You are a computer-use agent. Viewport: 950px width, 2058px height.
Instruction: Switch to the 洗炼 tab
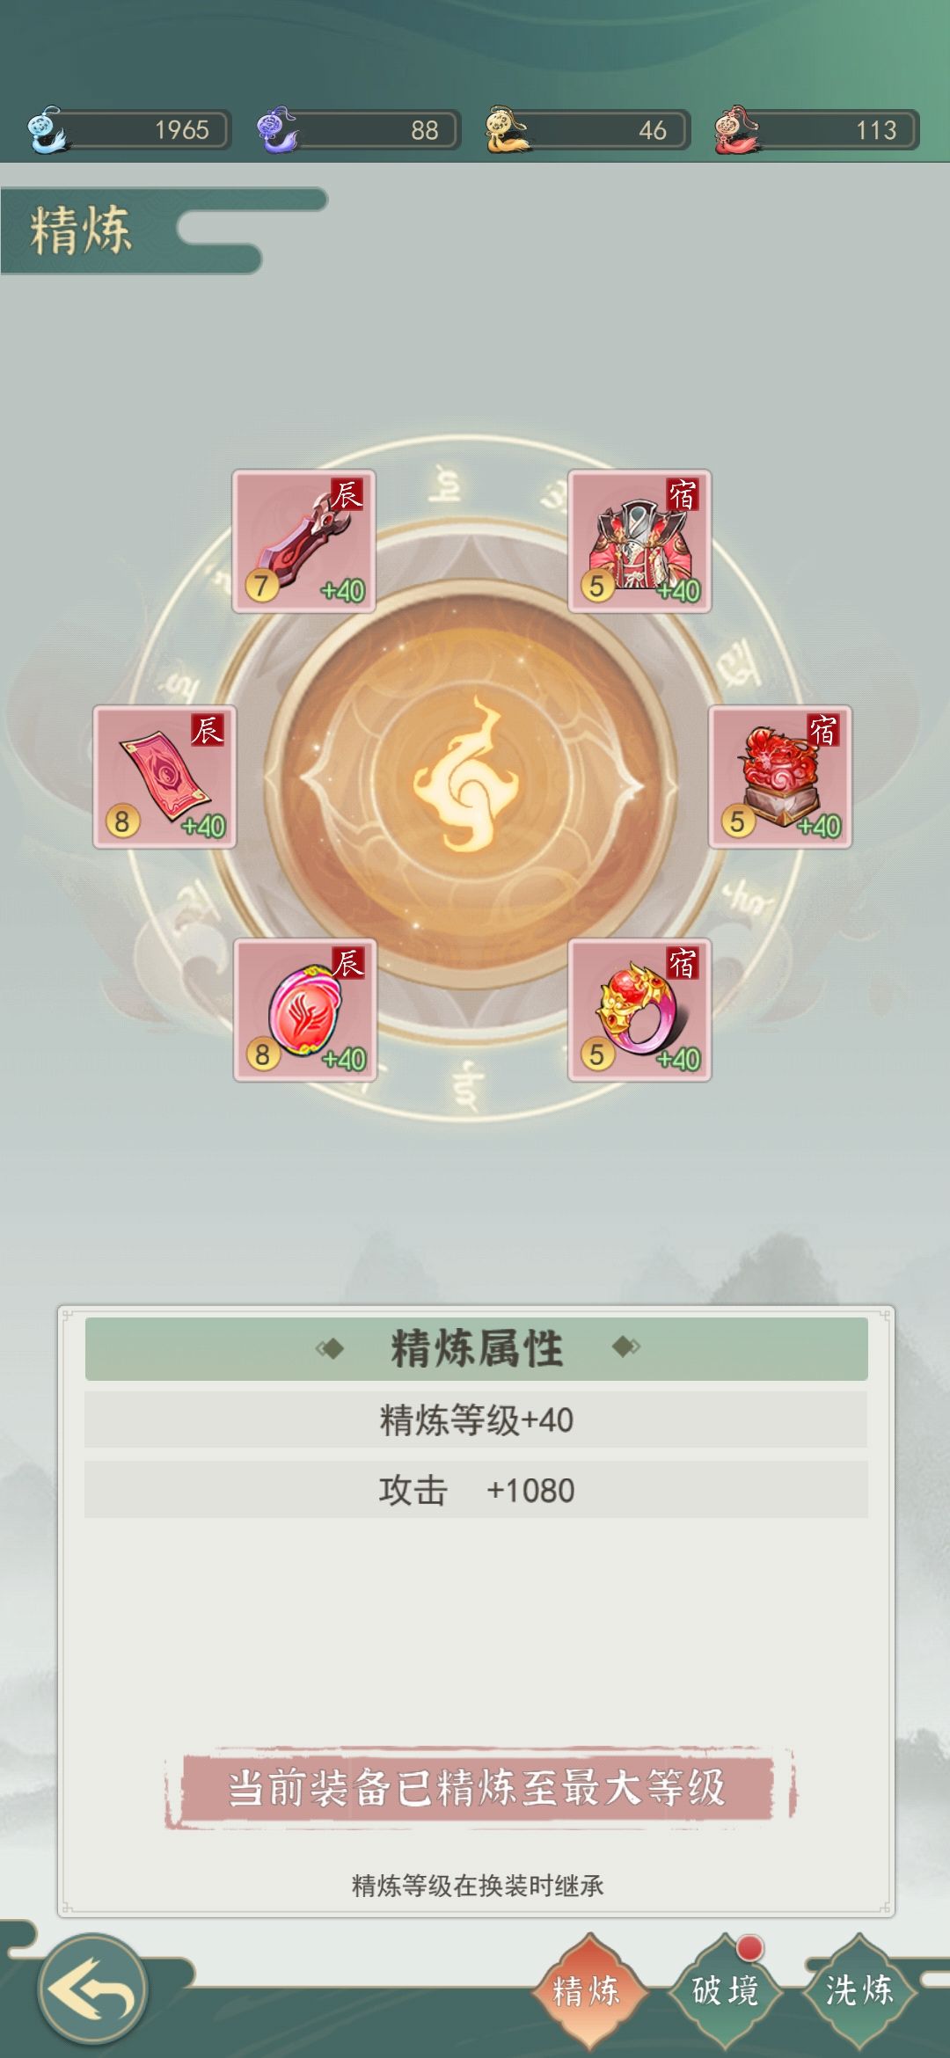859,1990
